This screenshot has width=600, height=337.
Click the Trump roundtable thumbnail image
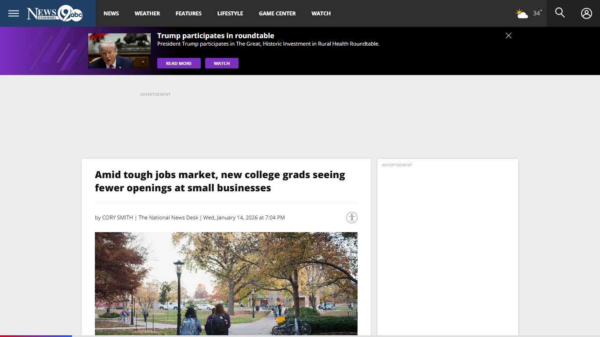(x=119, y=50)
